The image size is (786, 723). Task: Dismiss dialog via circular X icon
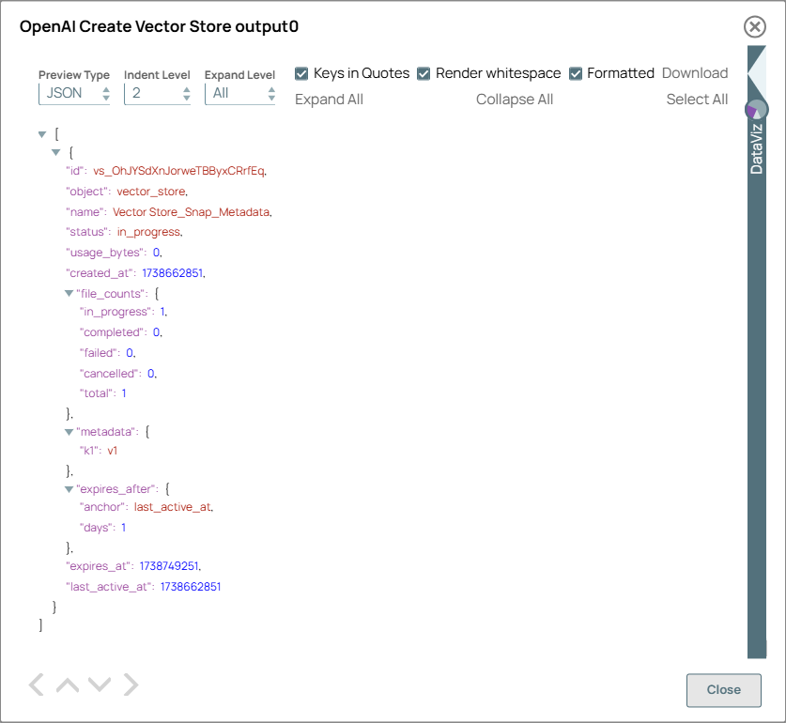(x=754, y=26)
